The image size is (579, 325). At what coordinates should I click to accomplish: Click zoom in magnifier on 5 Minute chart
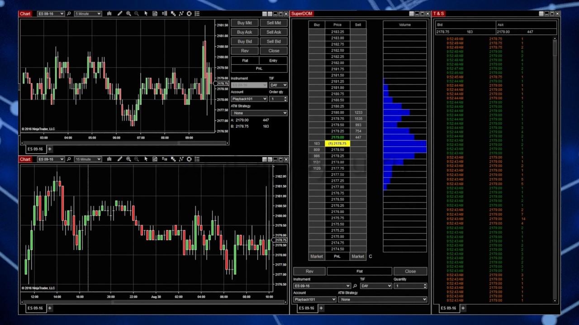pos(128,14)
